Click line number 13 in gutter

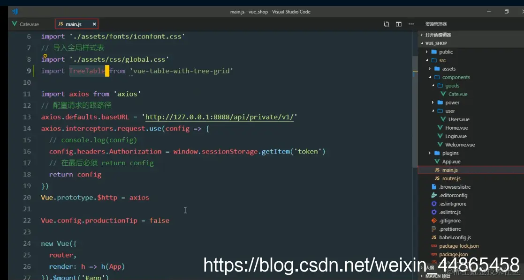click(x=27, y=117)
